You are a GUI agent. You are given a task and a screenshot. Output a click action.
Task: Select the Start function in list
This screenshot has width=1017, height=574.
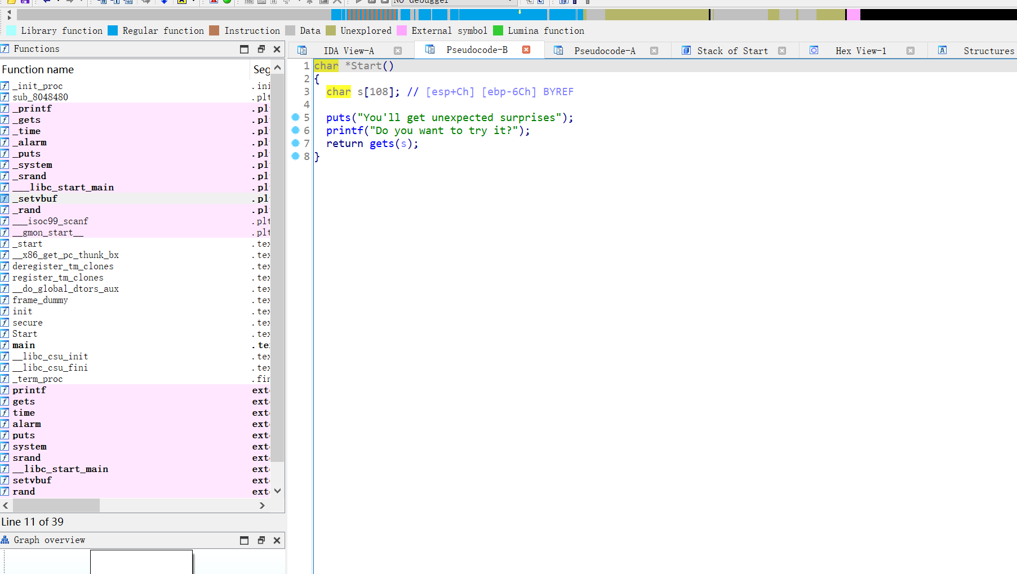click(135, 333)
